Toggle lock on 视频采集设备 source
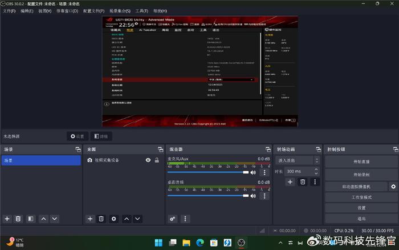 pos(157,160)
